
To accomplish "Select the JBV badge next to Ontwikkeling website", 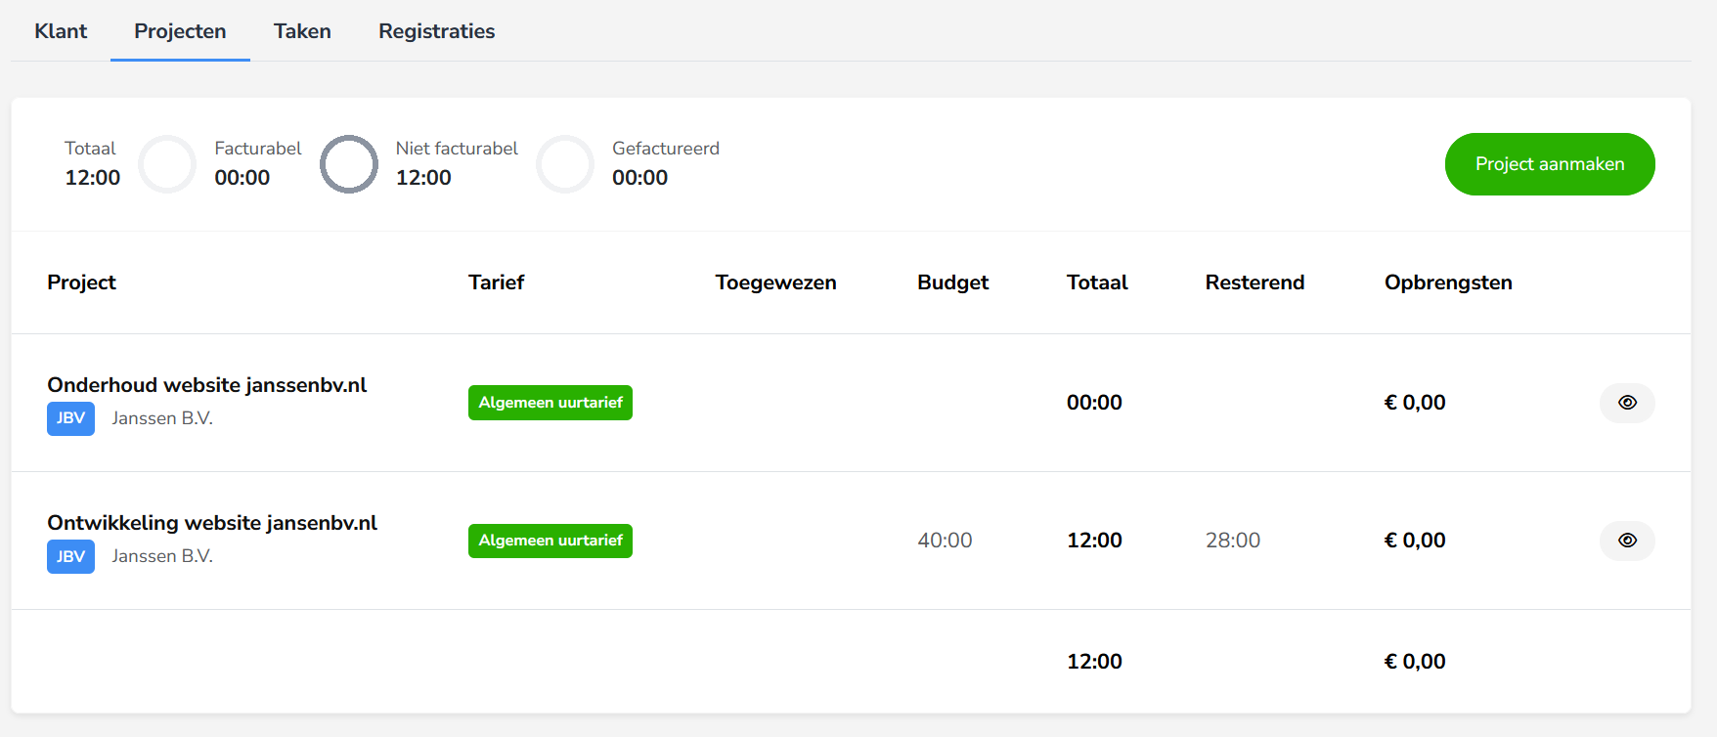I will 69,556.
